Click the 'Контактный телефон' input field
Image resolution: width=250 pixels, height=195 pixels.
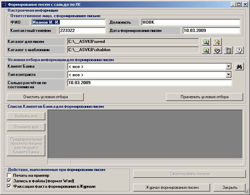tap(81, 30)
